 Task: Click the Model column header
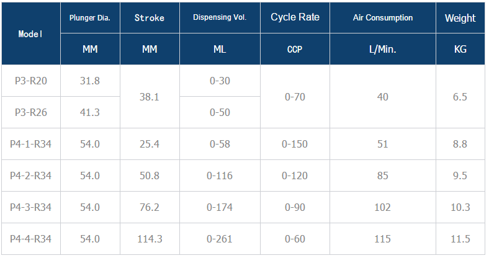tap(30, 34)
